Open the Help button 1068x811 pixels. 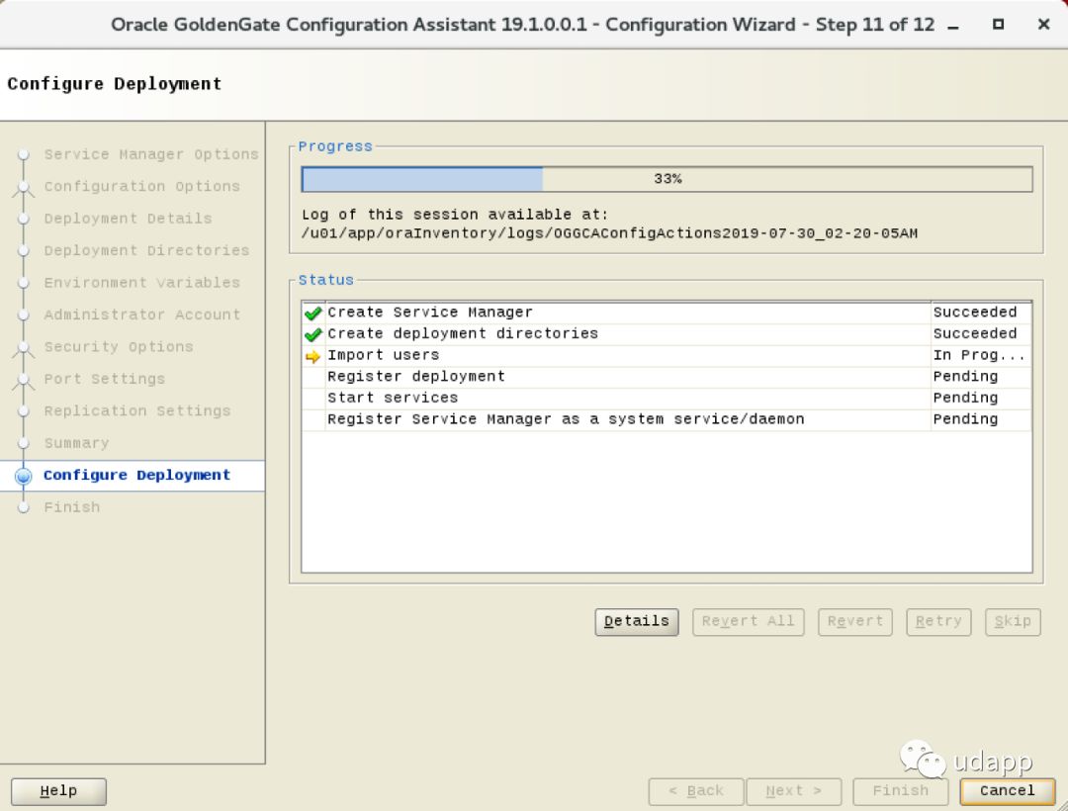click(58, 791)
